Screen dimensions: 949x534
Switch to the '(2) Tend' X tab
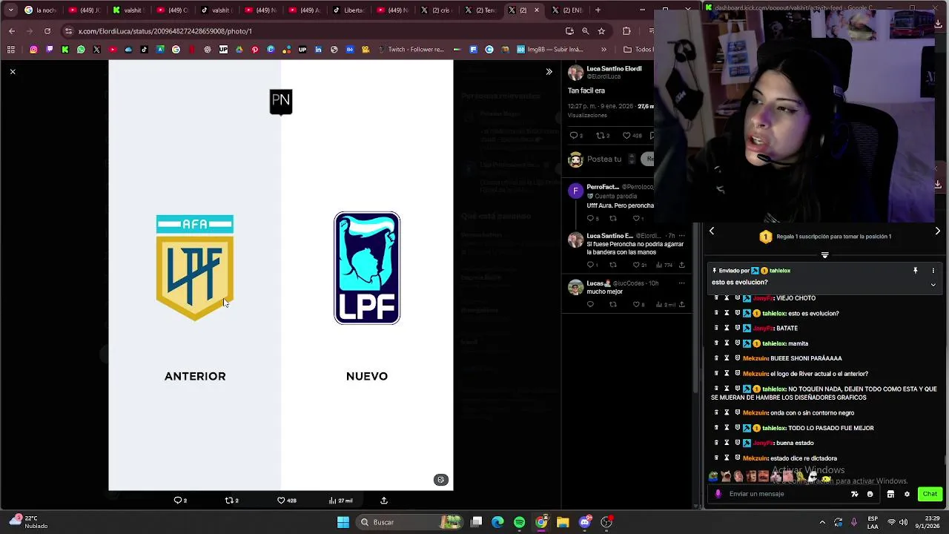click(x=480, y=10)
